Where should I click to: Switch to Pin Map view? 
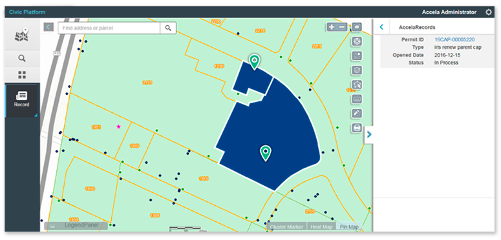(x=349, y=226)
